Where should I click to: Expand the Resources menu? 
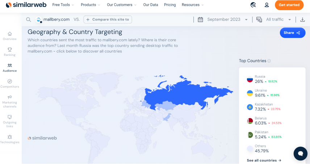click(x=193, y=5)
